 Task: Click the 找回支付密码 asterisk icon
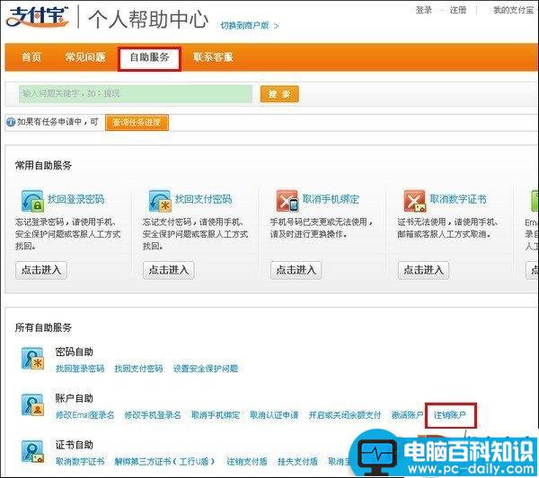click(x=160, y=201)
